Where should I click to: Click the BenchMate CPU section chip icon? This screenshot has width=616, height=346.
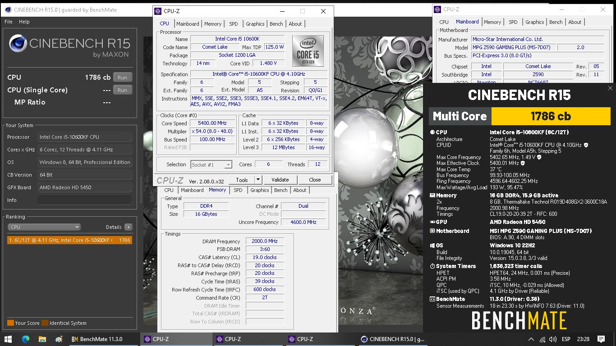432,132
